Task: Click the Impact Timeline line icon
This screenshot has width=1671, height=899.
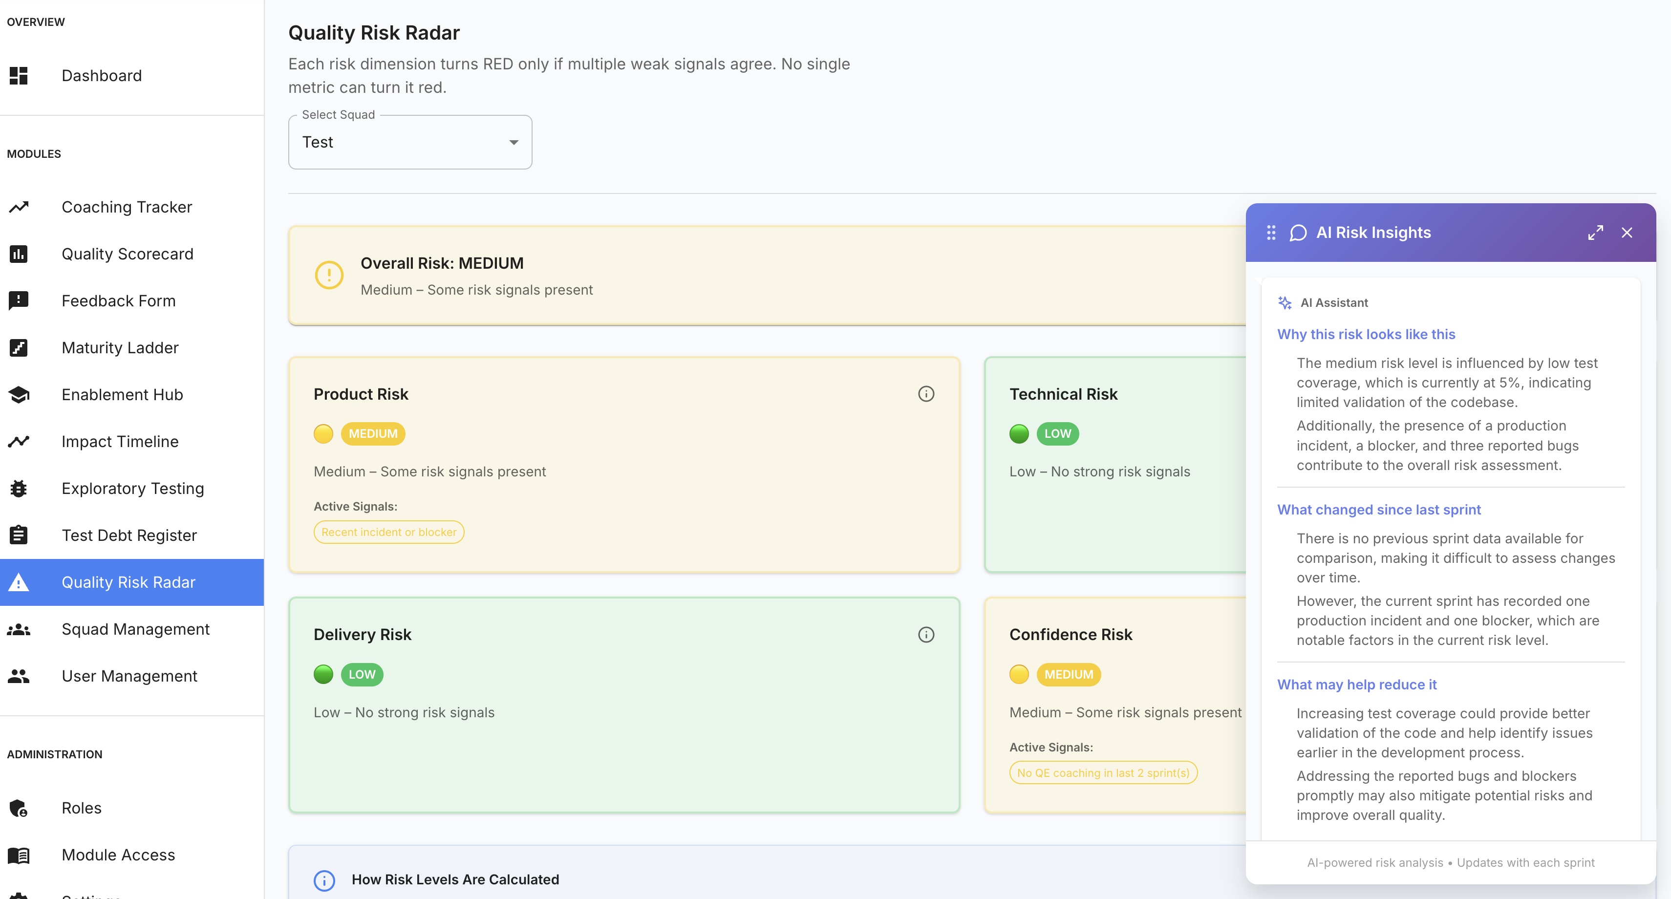Action: 19,442
